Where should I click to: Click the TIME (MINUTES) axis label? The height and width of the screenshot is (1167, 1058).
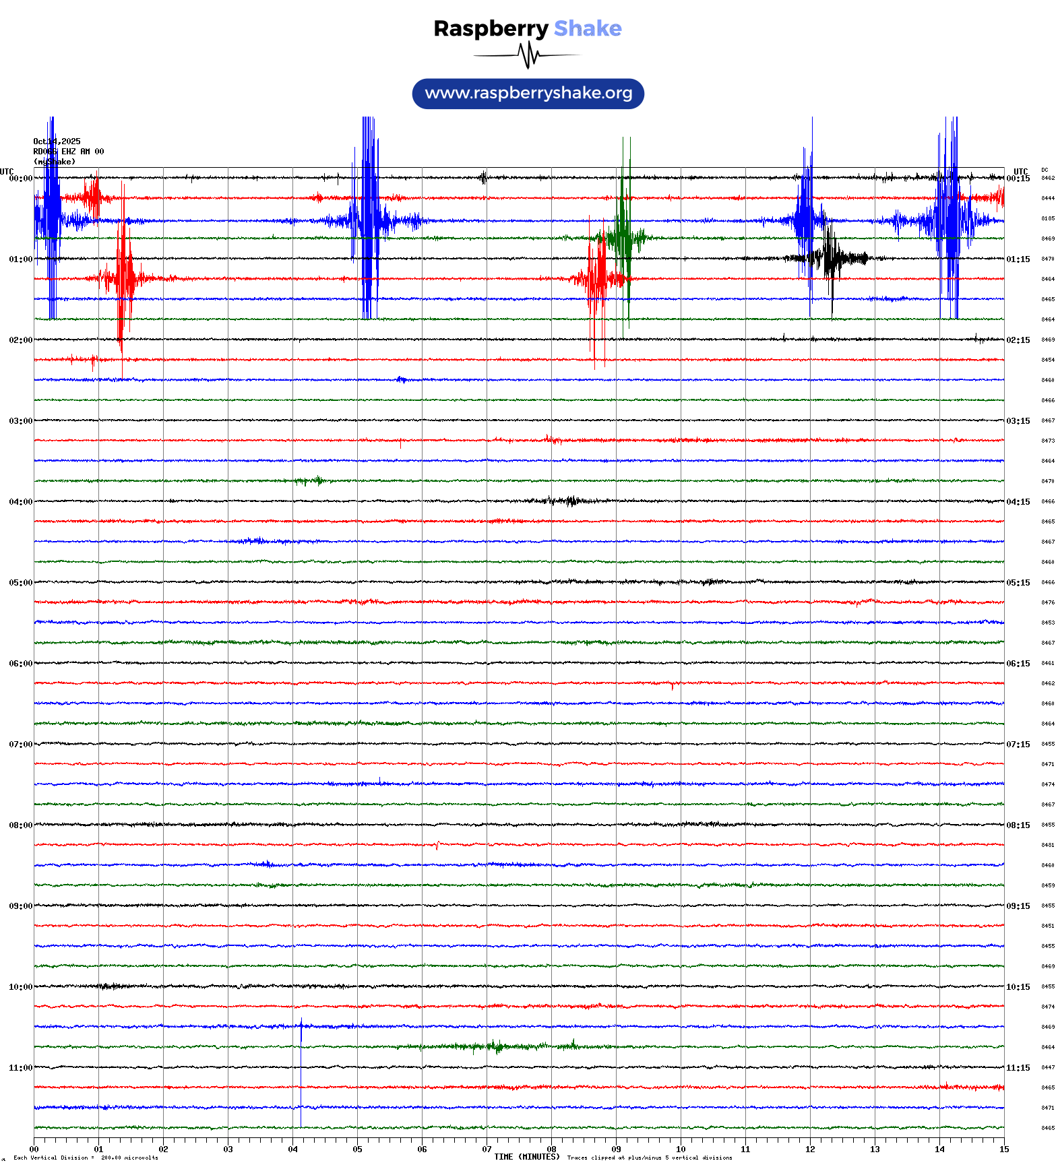tap(526, 1157)
